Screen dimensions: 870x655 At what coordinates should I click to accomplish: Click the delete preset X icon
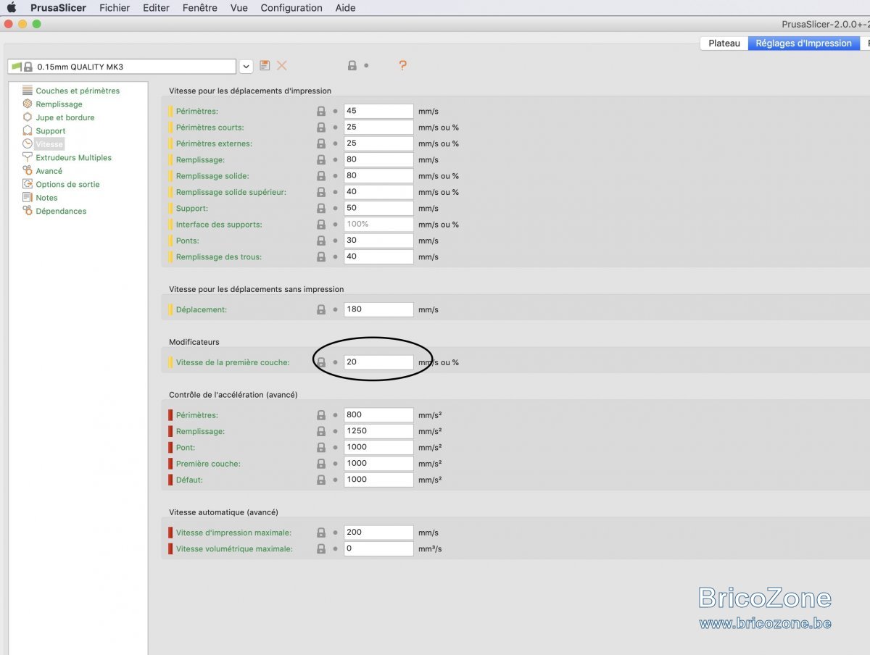pos(282,66)
